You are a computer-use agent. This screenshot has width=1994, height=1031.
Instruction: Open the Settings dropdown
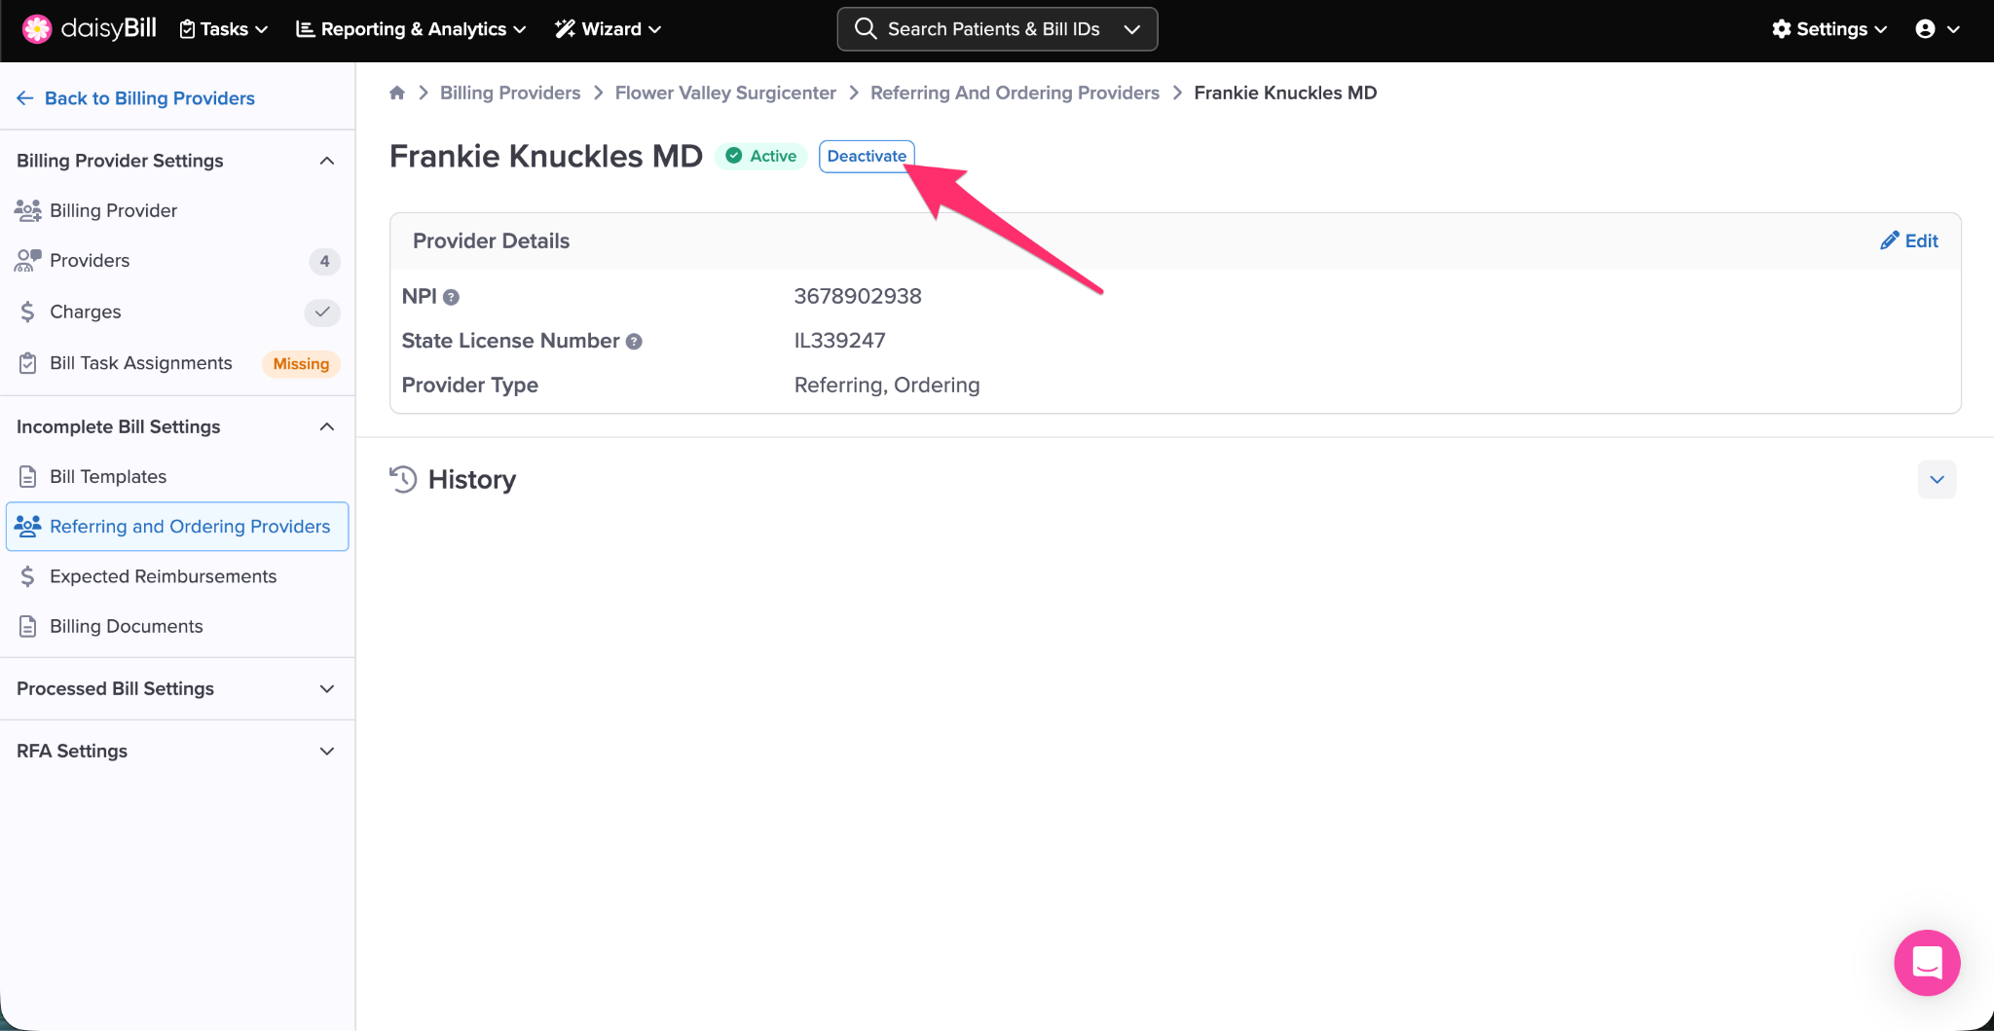point(1829,29)
